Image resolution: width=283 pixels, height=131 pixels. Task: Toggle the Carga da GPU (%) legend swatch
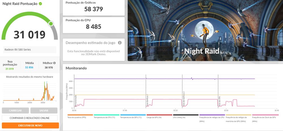click(x=159, y=115)
